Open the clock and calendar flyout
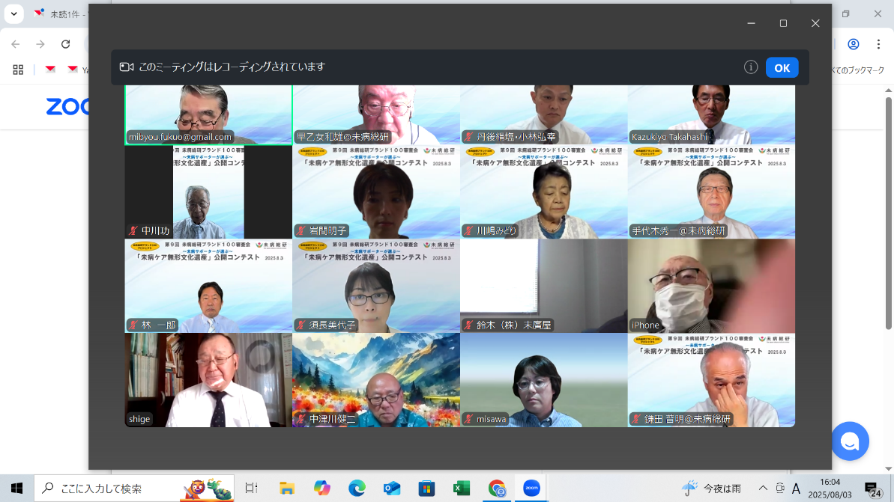Screen dimensions: 894x502 (x=830, y=489)
